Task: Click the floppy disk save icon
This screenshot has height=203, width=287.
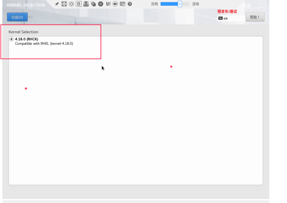Action: click(108, 4)
